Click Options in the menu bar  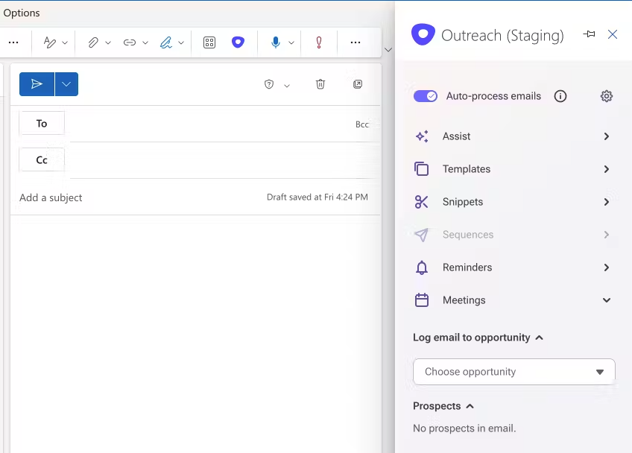tap(22, 13)
